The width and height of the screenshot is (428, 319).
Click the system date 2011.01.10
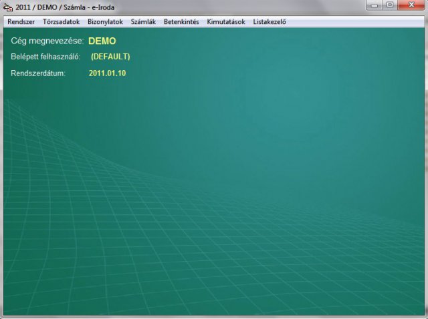[107, 73]
